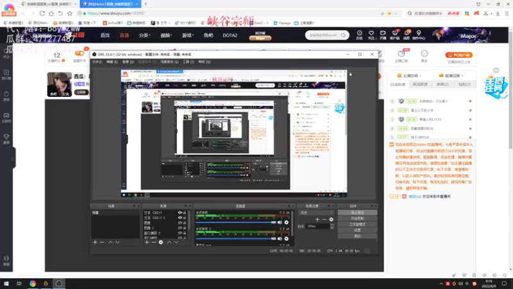Open OBS Studio from the Windows taskbar
Image resolution: width=513 pixels, height=289 pixels.
pyautogui.click(x=59, y=283)
